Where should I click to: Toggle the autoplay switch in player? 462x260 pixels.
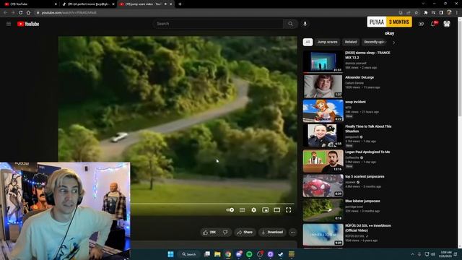click(230, 210)
